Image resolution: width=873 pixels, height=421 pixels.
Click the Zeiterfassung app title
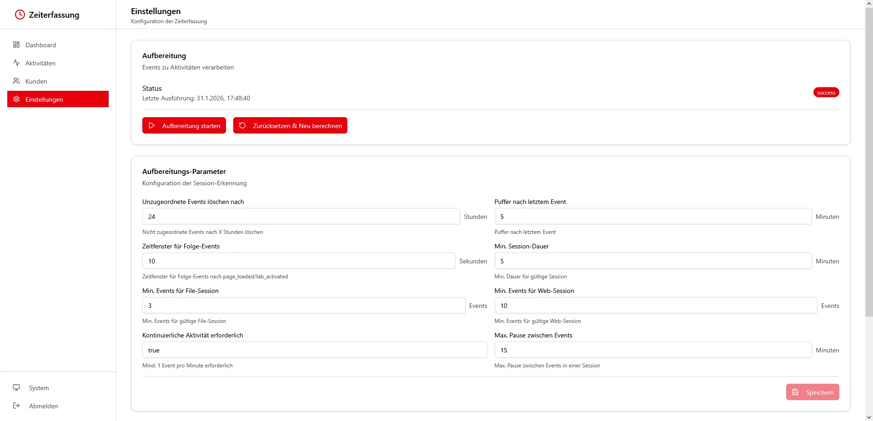(54, 15)
